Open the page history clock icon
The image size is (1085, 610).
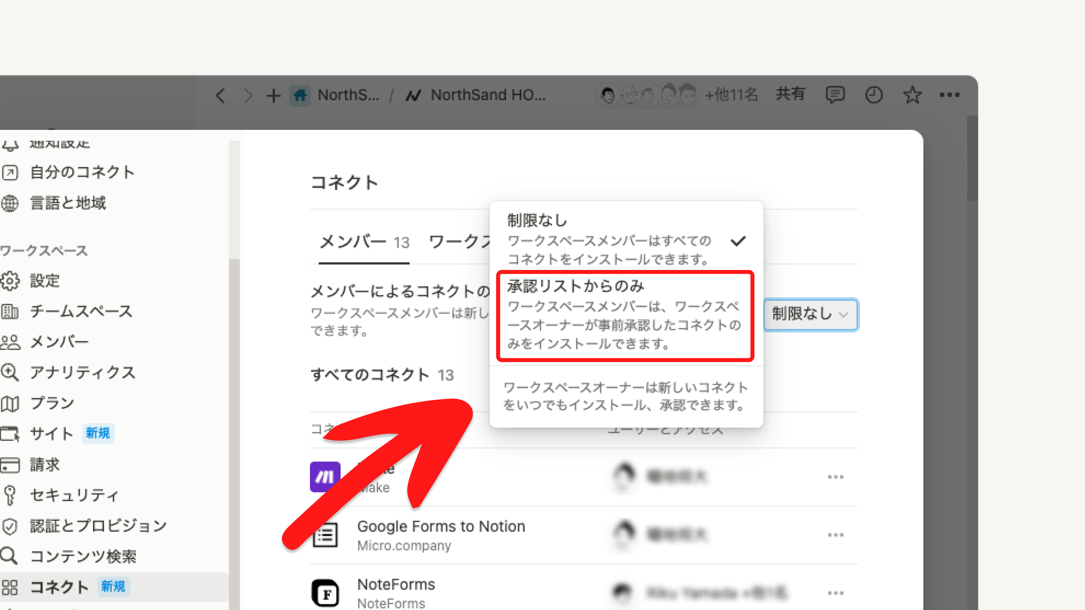(874, 95)
